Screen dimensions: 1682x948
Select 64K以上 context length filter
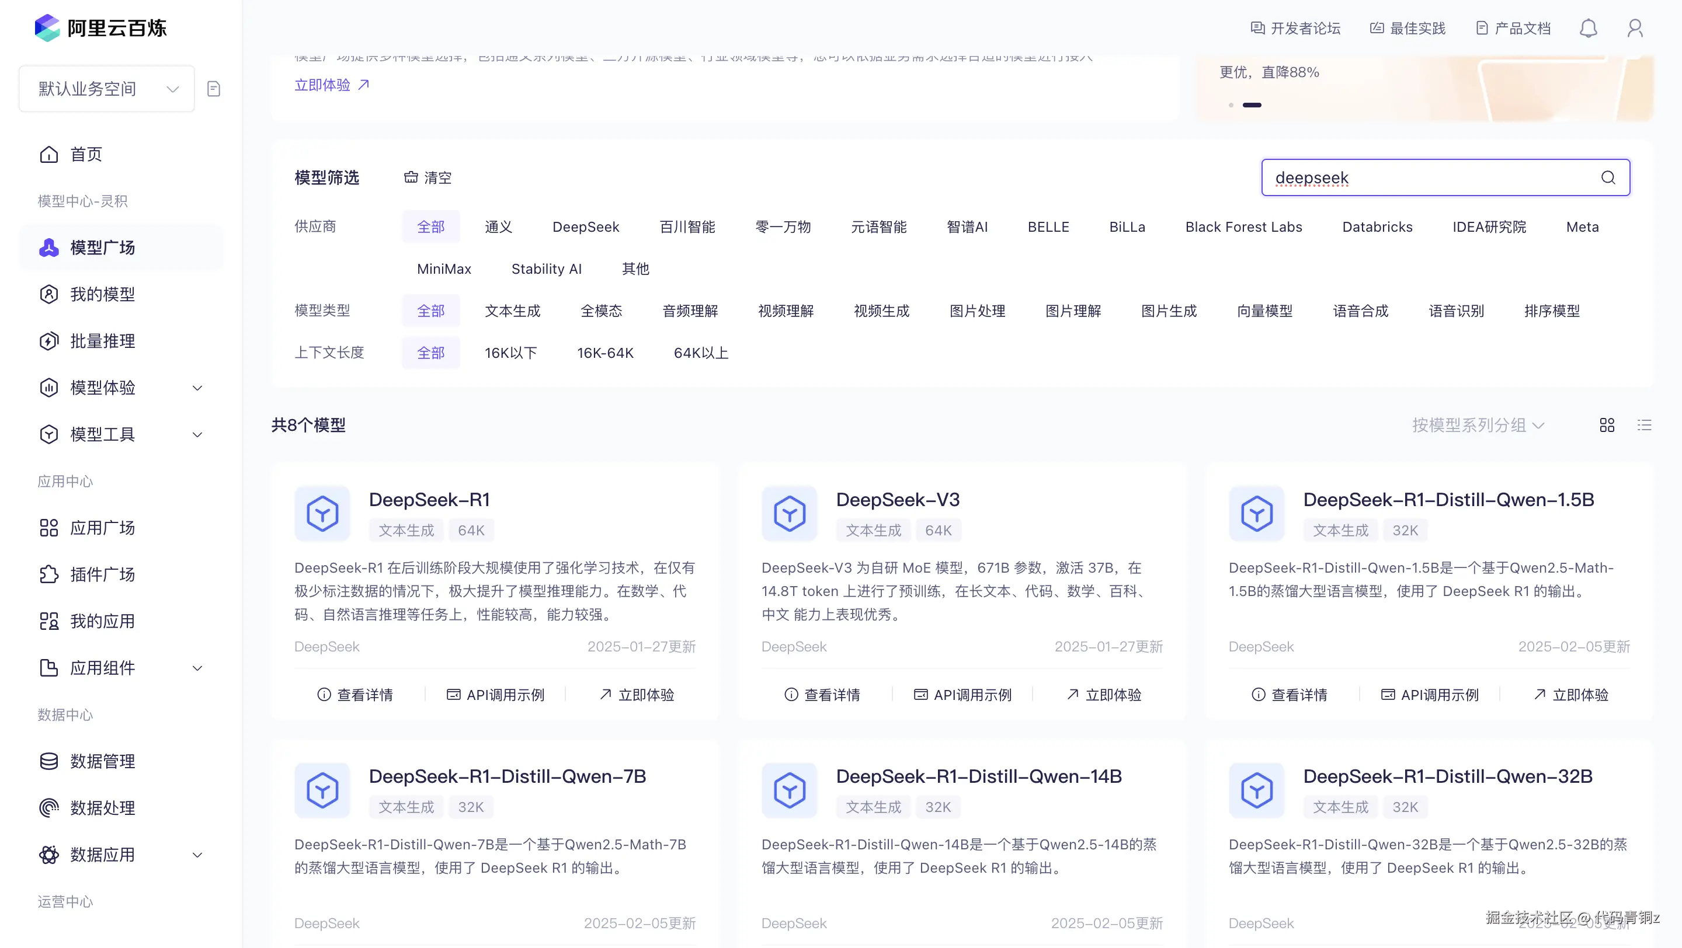(x=701, y=353)
